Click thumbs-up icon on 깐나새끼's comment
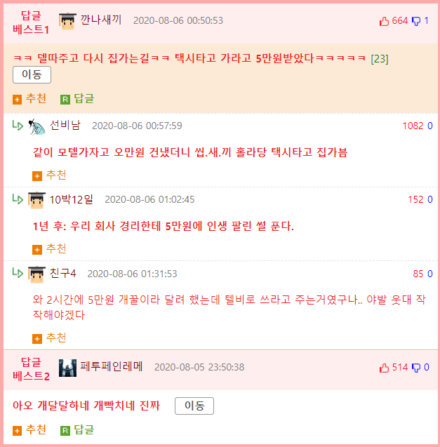Viewport: 440px width, 447px height. tap(384, 21)
